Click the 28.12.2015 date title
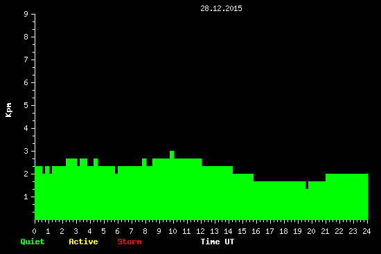381x254 pixels. click(221, 8)
